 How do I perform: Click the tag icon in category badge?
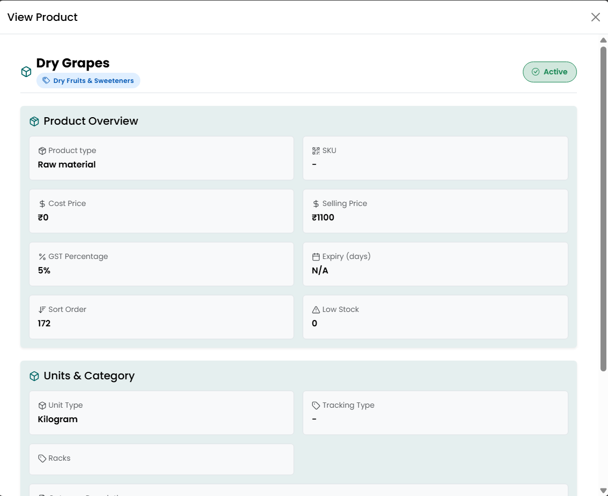tap(46, 81)
